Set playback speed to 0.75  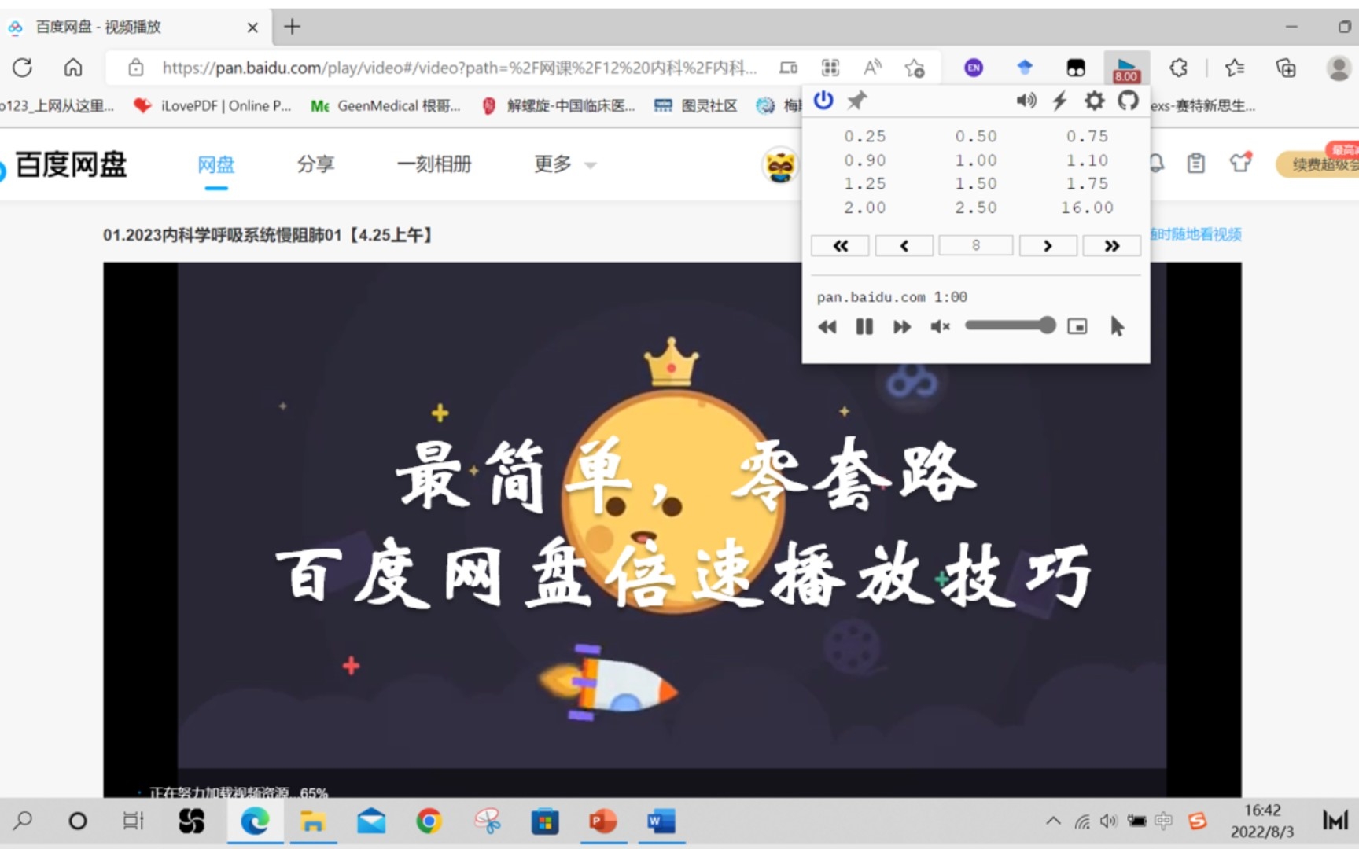pos(1087,137)
